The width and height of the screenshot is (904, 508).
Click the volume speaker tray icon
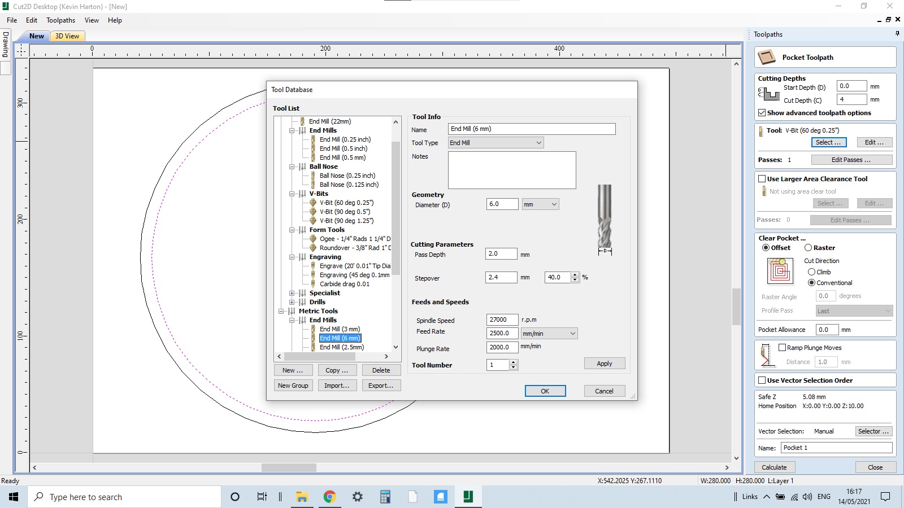[807, 497]
